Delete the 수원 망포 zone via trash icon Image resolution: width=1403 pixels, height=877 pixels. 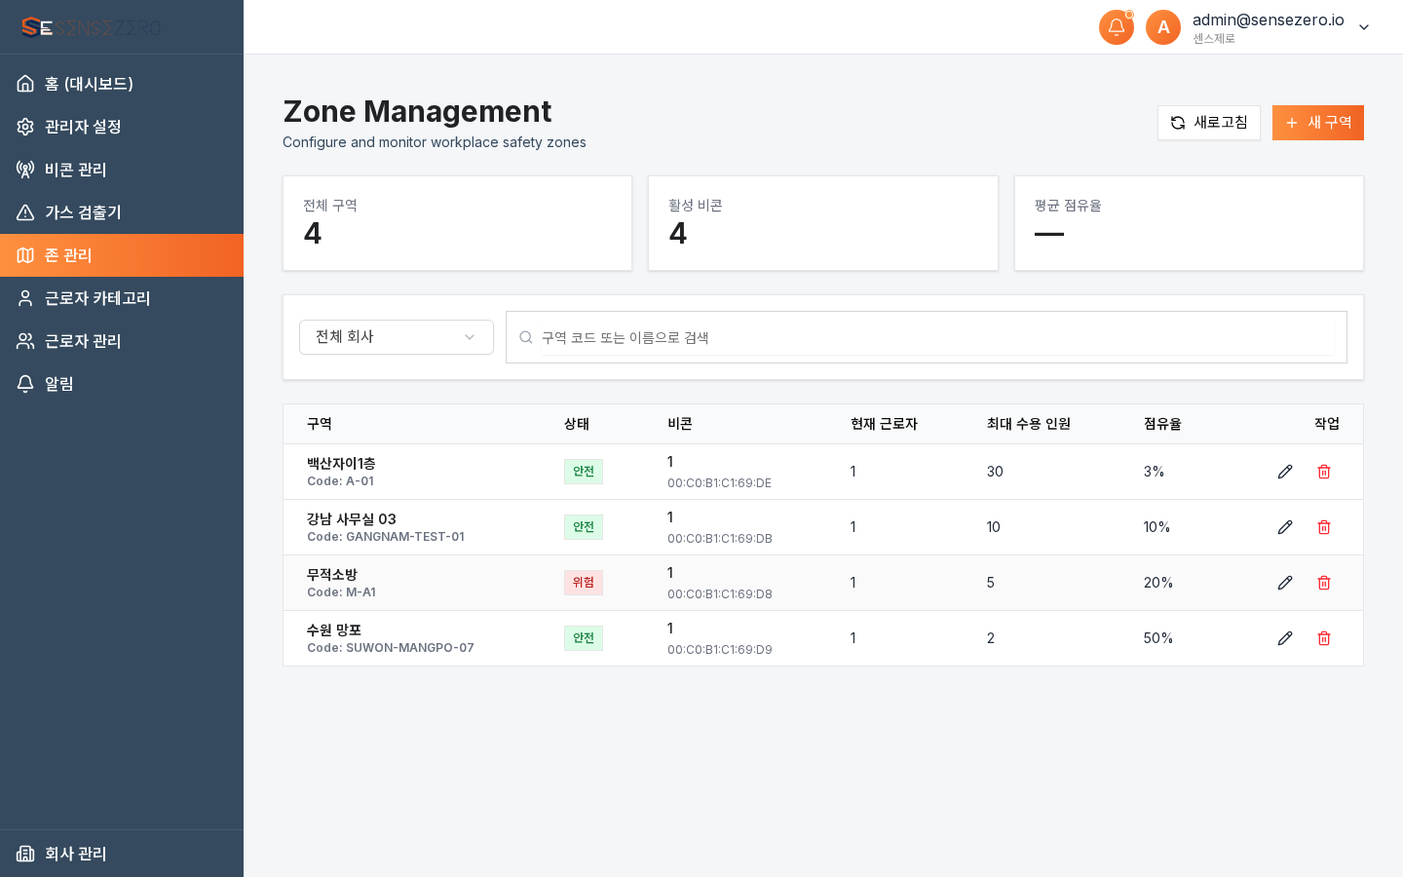coord(1324,638)
